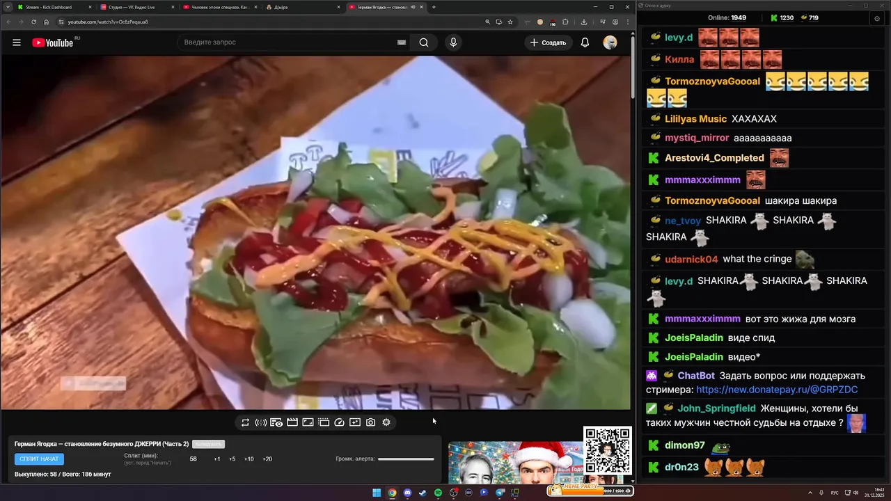This screenshot has height=501, width=891.
Task: Click the pop-out rectangle icon in player toolbar
Action: coord(308,422)
